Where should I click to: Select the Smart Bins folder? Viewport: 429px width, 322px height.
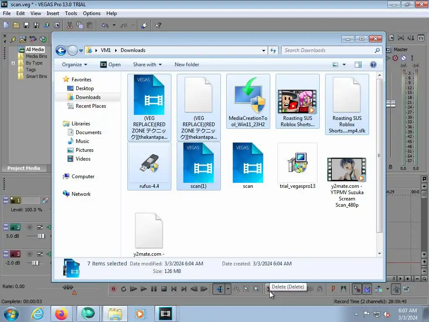tap(36, 76)
